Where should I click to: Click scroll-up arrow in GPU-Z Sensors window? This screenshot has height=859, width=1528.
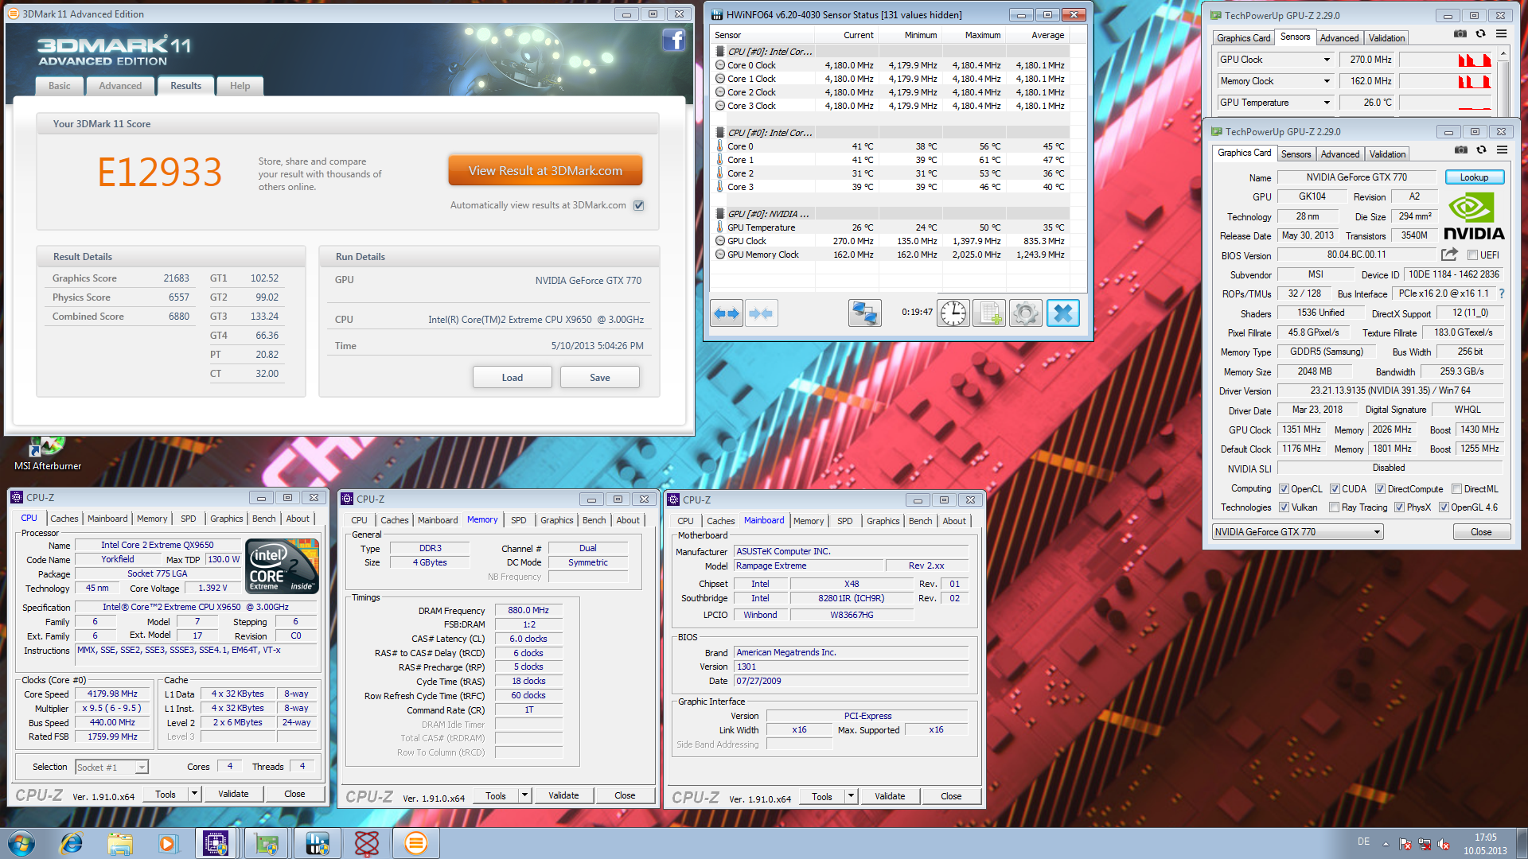tap(1503, 55)
